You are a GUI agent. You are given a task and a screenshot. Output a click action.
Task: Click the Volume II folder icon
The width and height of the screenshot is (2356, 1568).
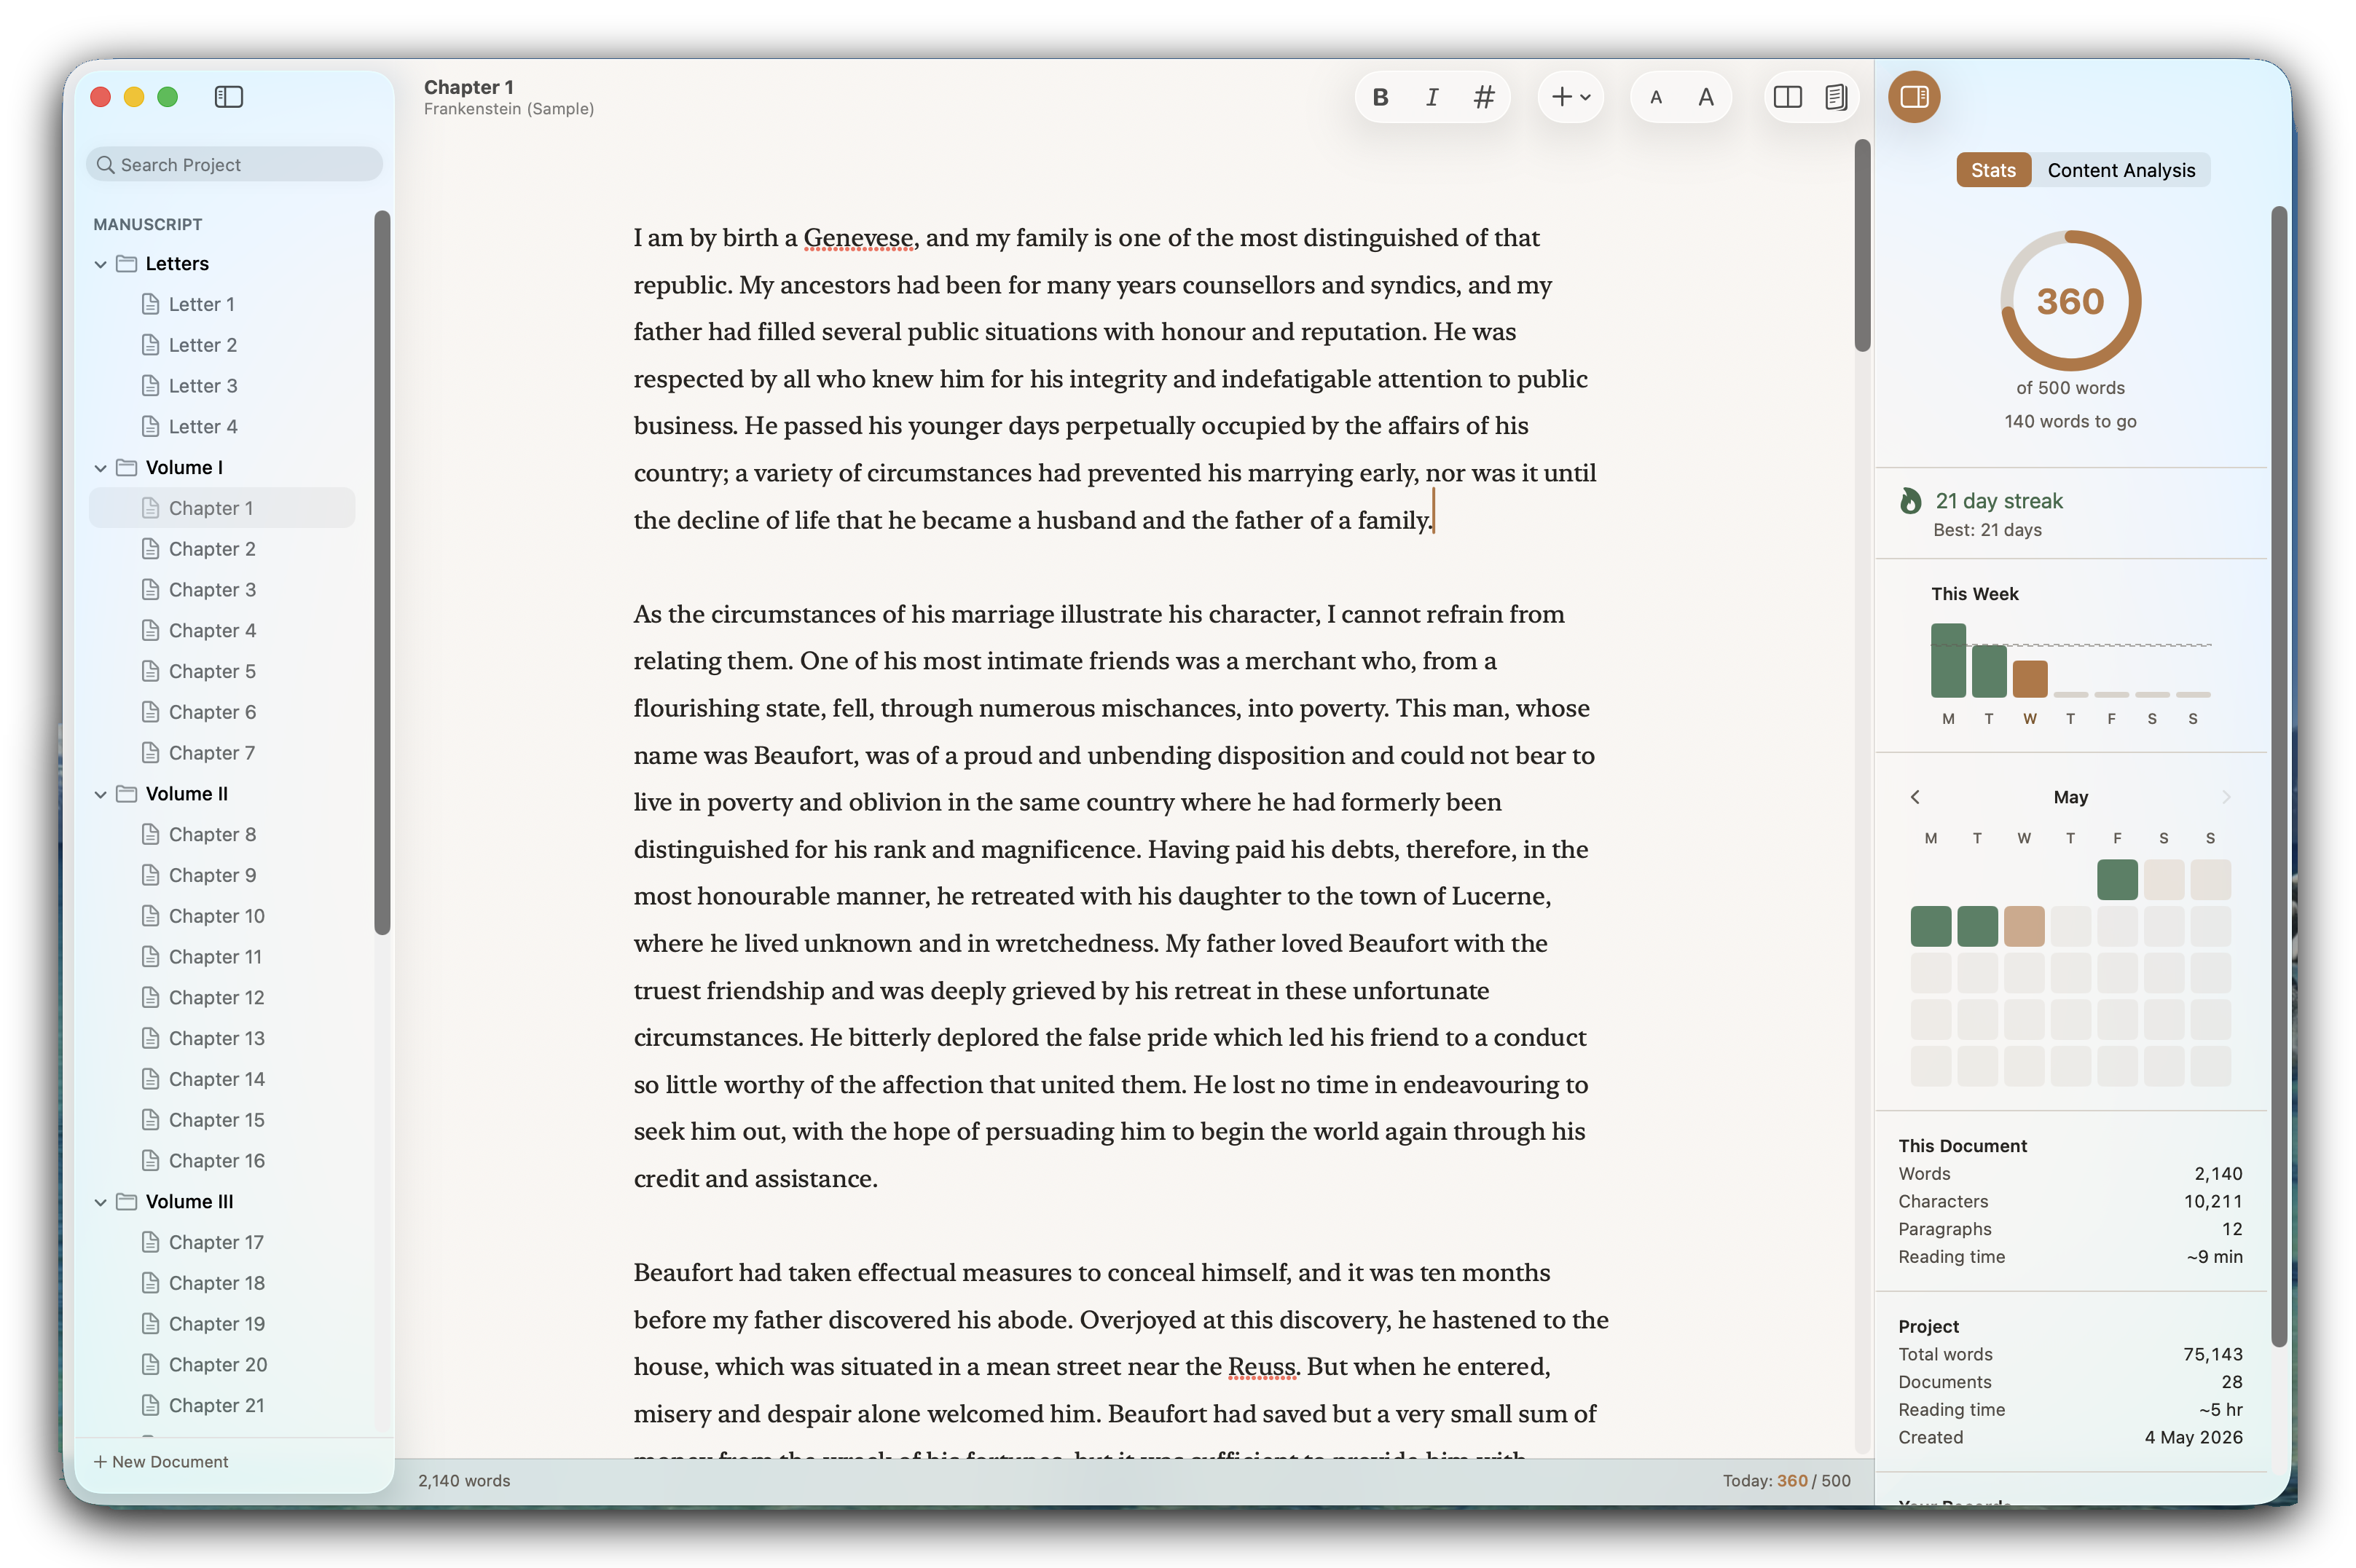tap(127, 794)
